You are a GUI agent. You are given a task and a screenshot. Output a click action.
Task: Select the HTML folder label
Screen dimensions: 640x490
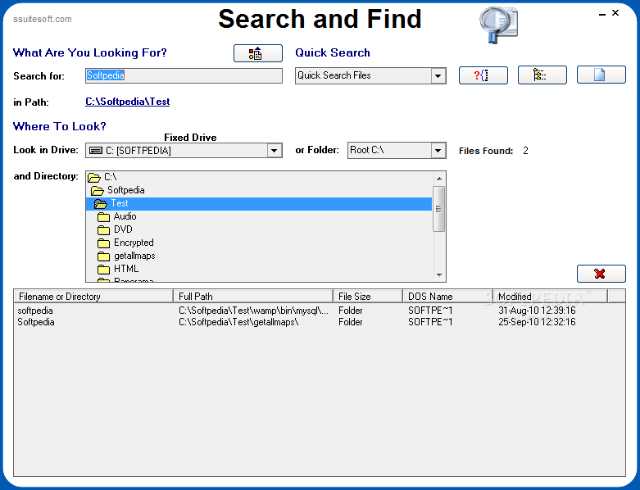pyautogui.click(x=126, y=269)
